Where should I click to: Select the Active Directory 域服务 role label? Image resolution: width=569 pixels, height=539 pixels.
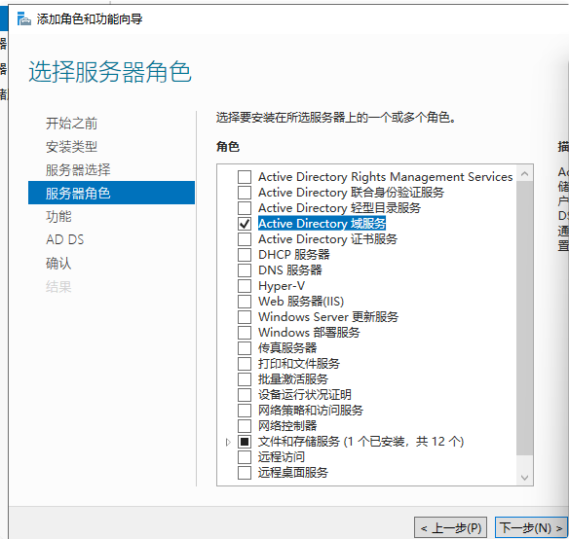(x=322, y=224)
